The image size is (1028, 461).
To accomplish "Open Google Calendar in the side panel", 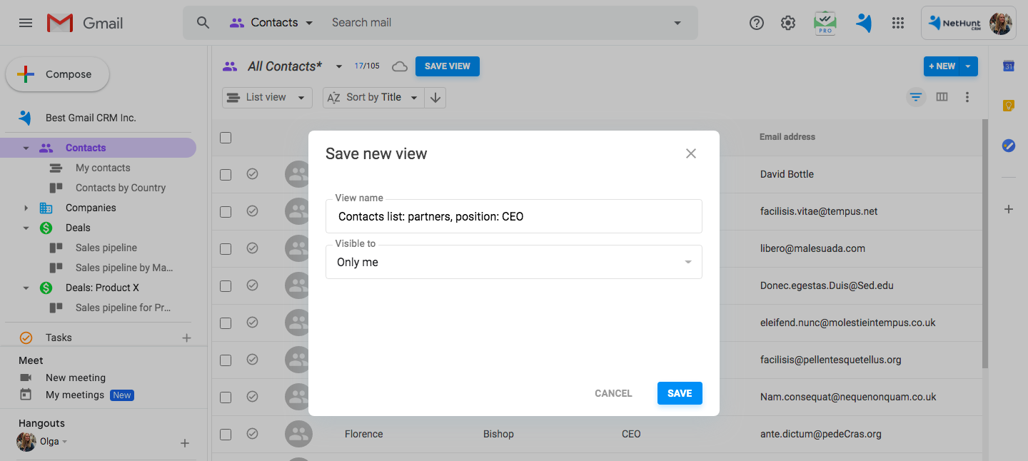I will pos(1008,66).
